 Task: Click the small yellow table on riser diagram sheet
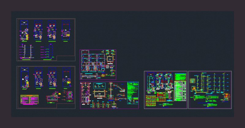click(x=192, y=81)
